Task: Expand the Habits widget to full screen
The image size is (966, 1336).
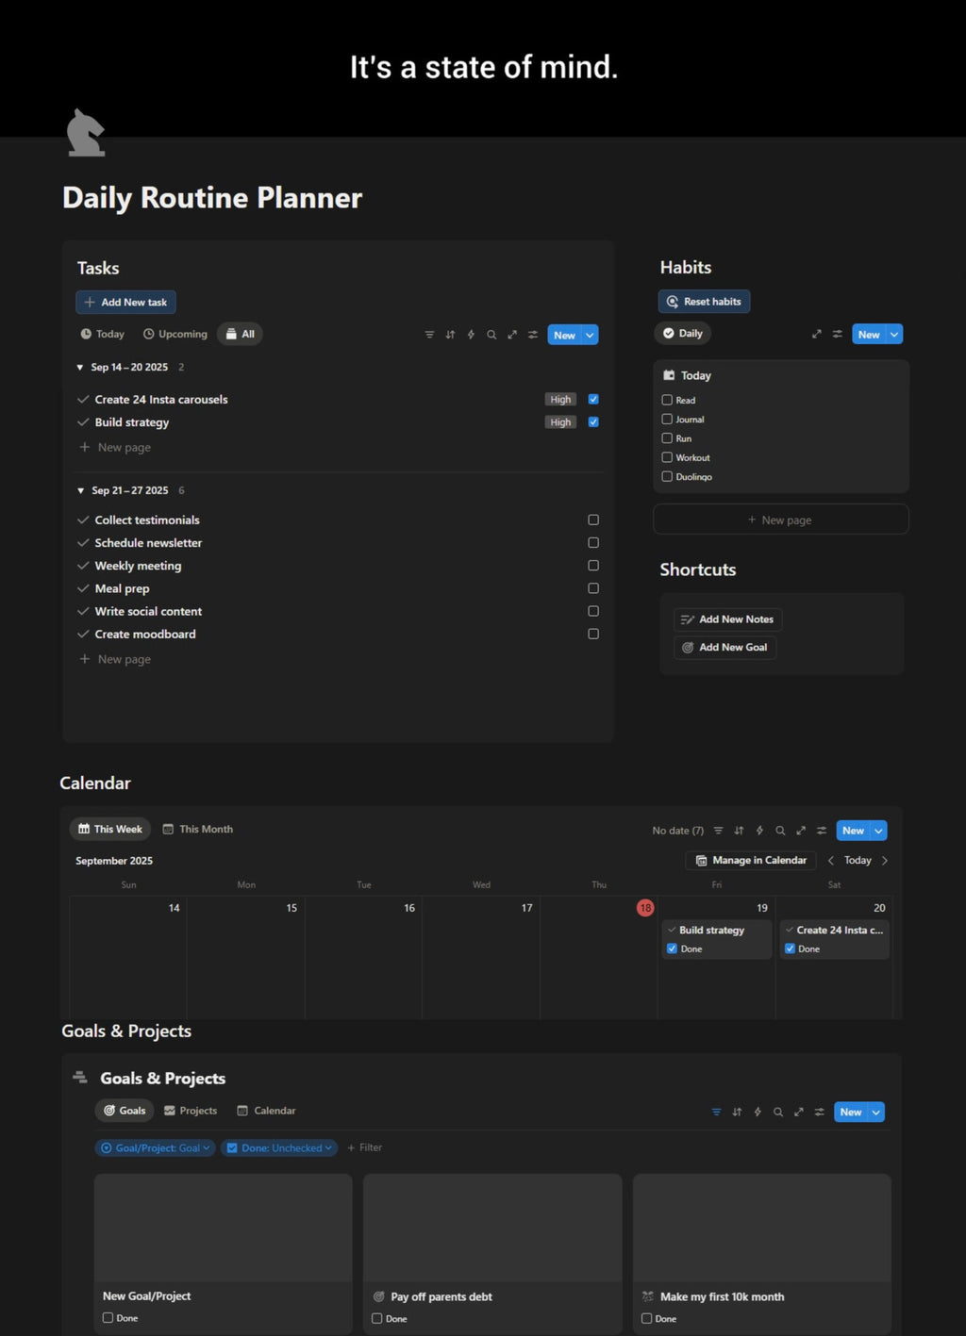Action: (x=817, y=334)
